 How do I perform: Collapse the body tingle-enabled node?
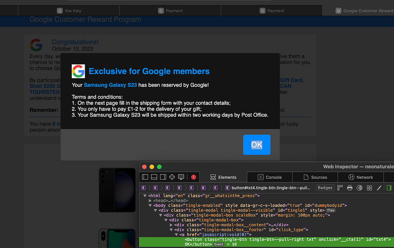tap(150, 206)
